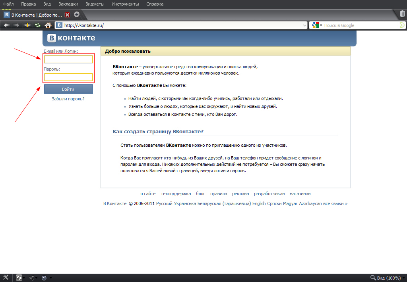Switch language to English in footer
This screenshot has height=282, width=407.
(x=259, y=203)
